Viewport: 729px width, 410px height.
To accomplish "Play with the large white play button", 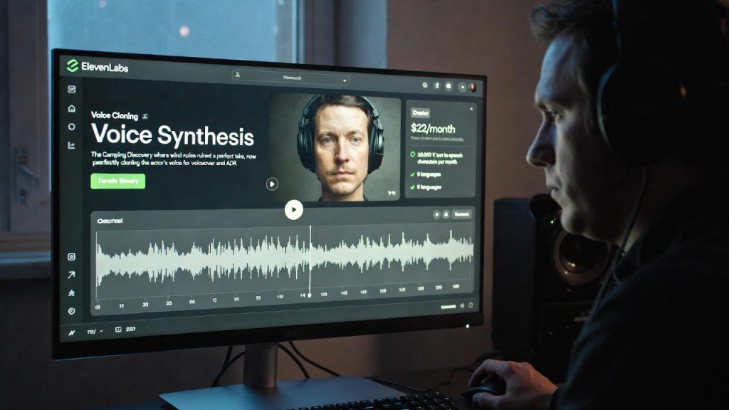I will coord(294,210).
